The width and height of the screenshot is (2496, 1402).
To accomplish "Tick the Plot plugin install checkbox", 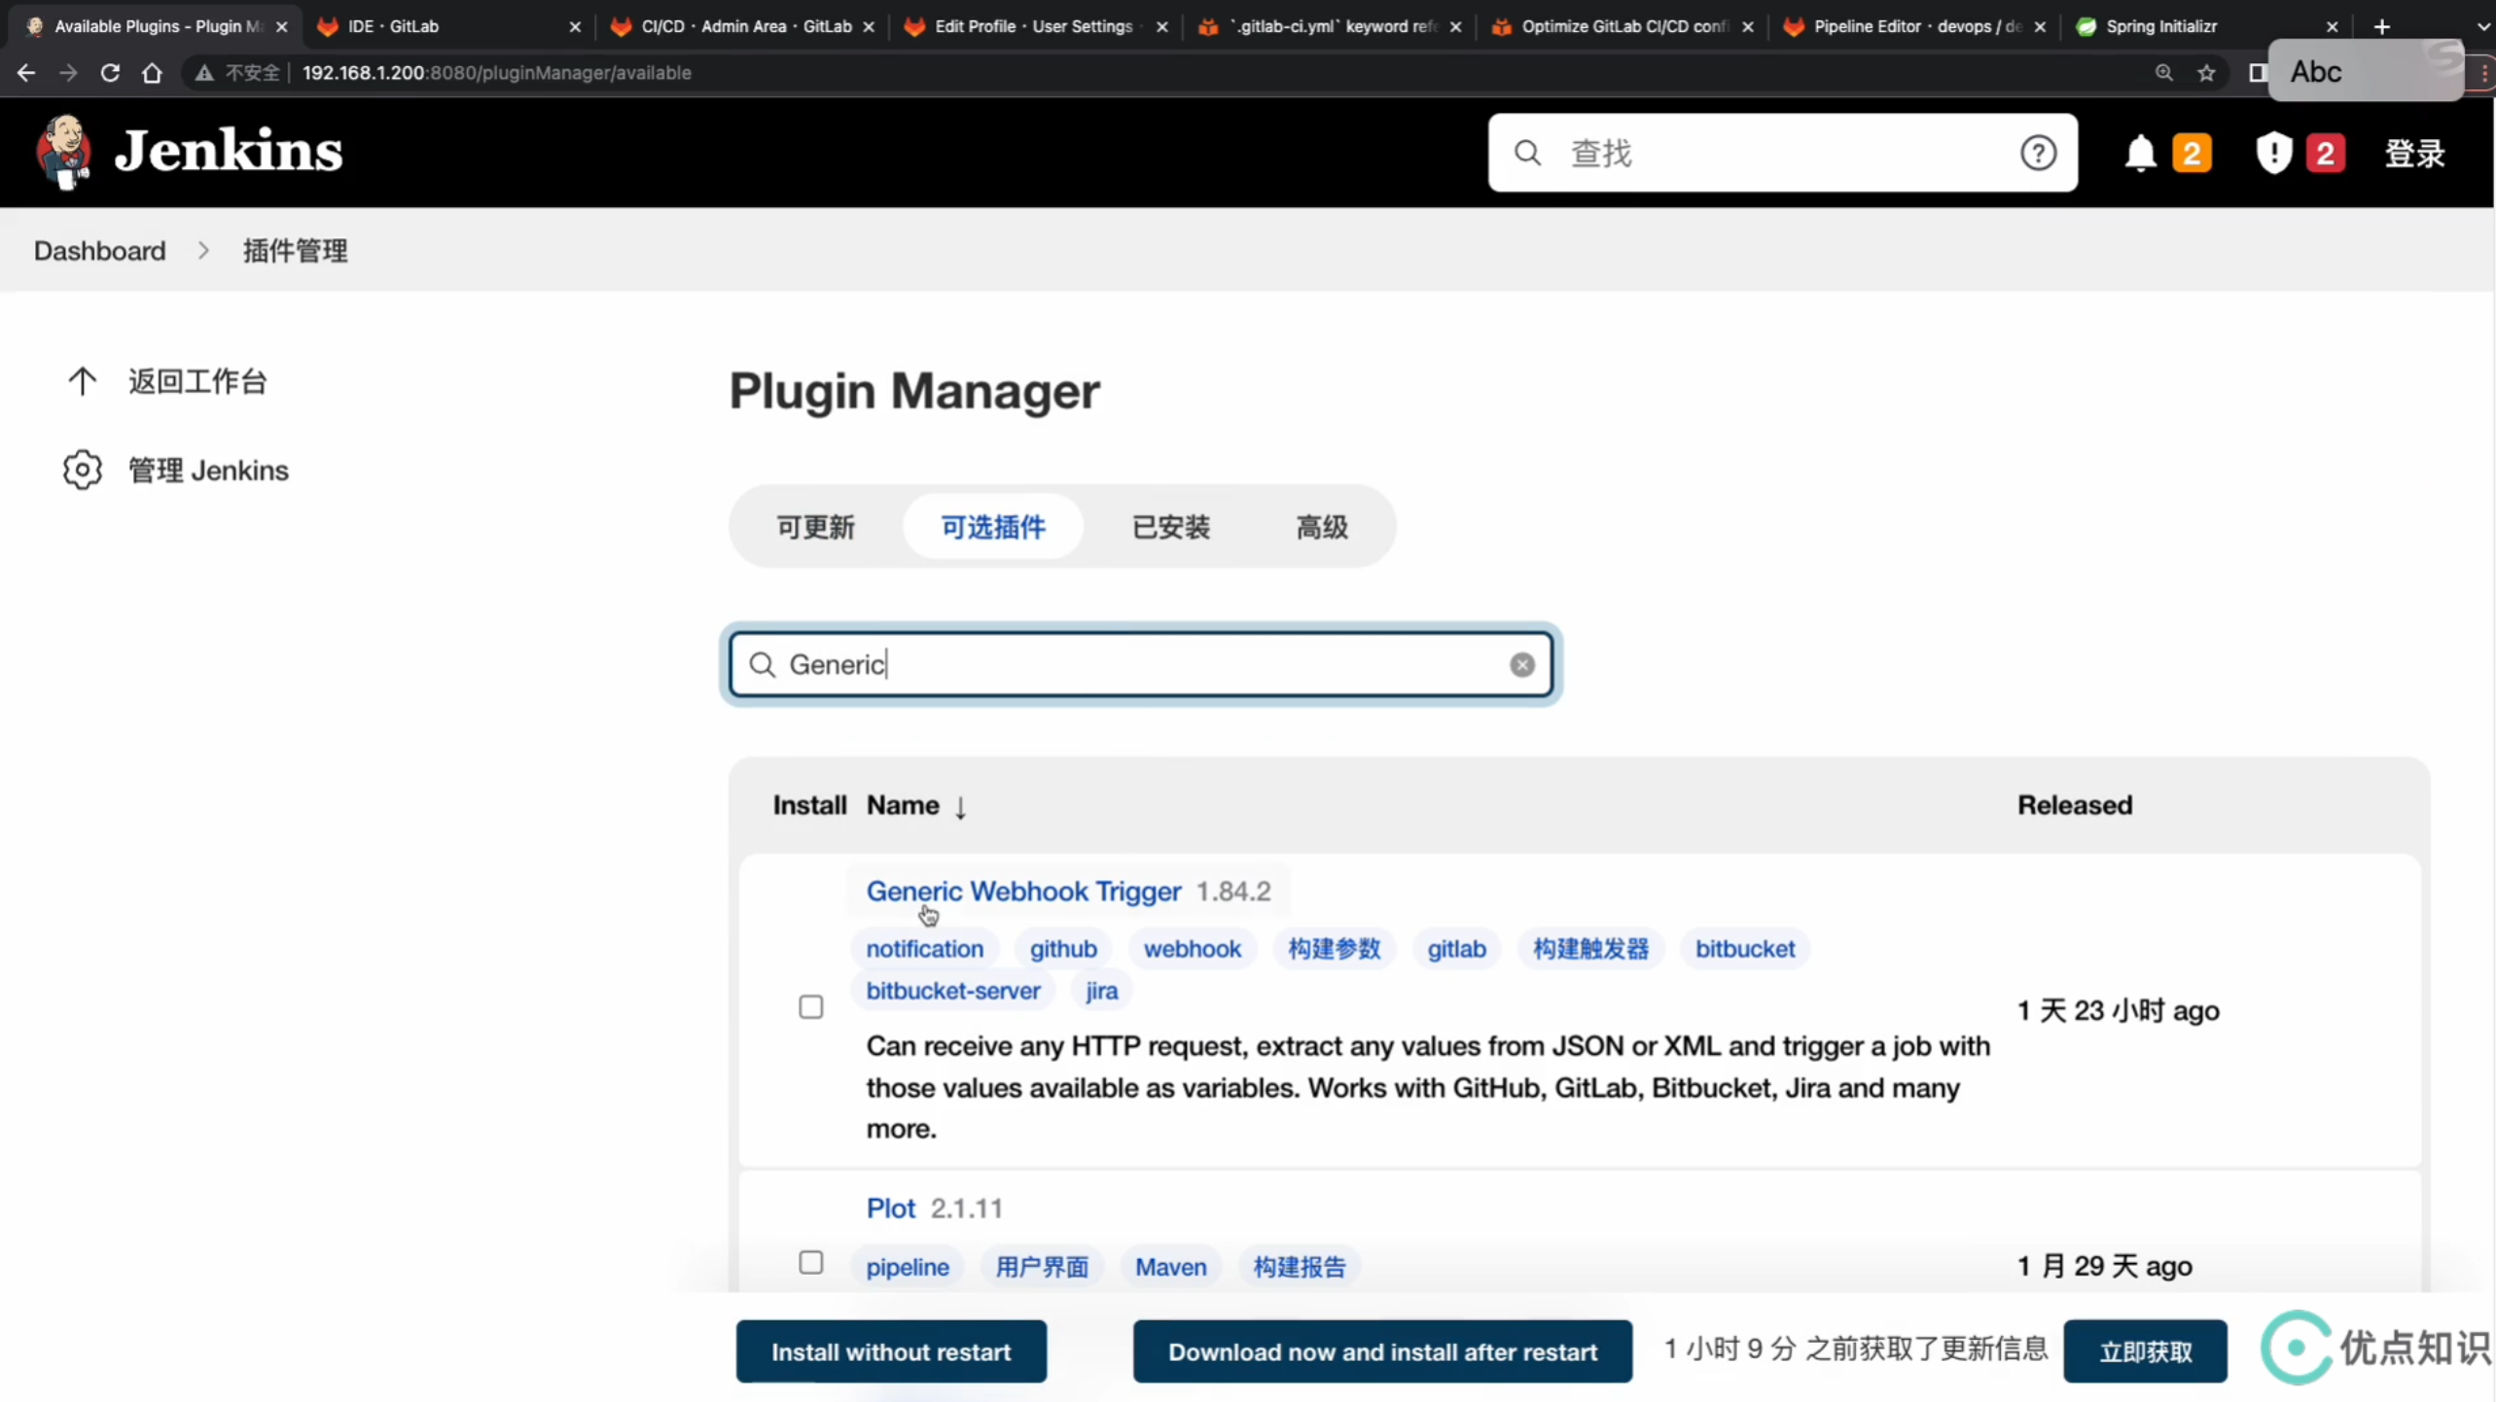I will click(810, 1263).
